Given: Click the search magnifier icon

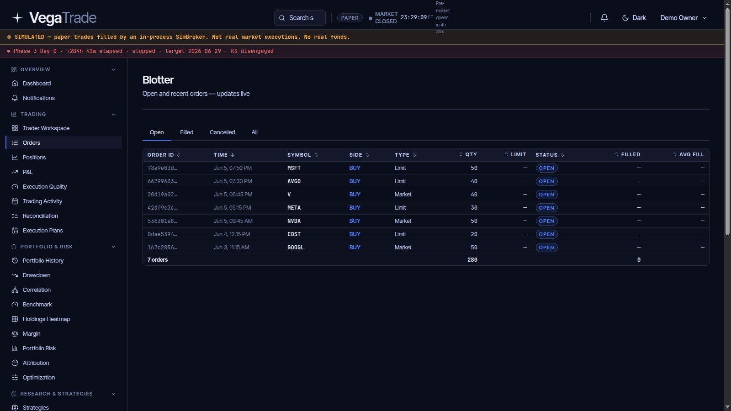Looking at the screenshot, I should (x=282, y=18).
